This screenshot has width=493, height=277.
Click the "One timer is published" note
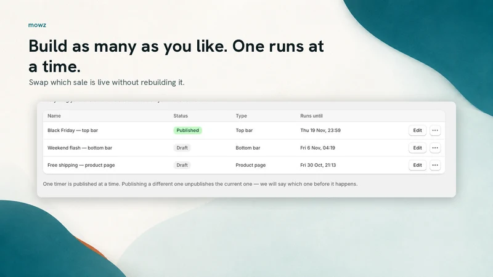click(x=200, y=184)
